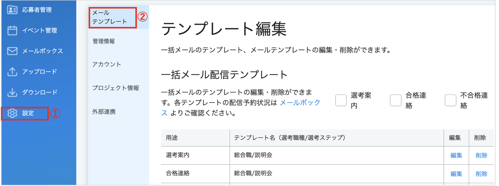Check the 選考案内 checkbox
This screenshot has height=186, width=499.
click(341, 100)
